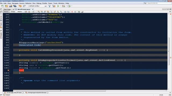Click the Clean and Build Project icon
The width and height of the screenshot is (172, 96).
pos(54,6)
